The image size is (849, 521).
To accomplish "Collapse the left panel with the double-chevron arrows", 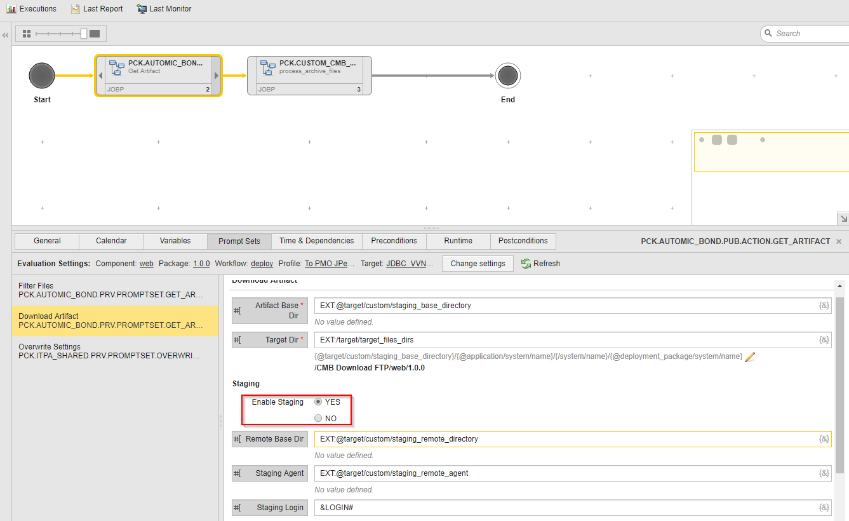I will click(5, 35).
